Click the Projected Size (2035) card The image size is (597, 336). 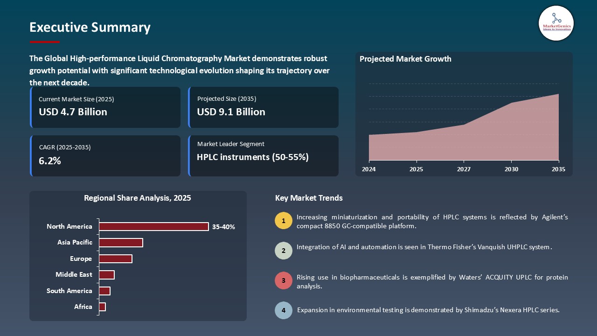coord(264,107)
